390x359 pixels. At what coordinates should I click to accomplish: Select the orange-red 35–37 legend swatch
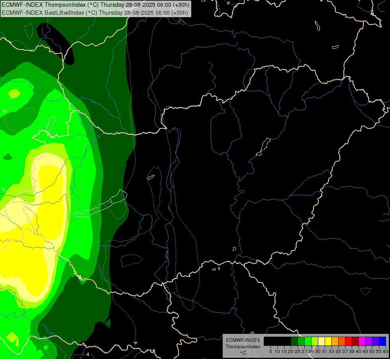(x=342, y=341)
